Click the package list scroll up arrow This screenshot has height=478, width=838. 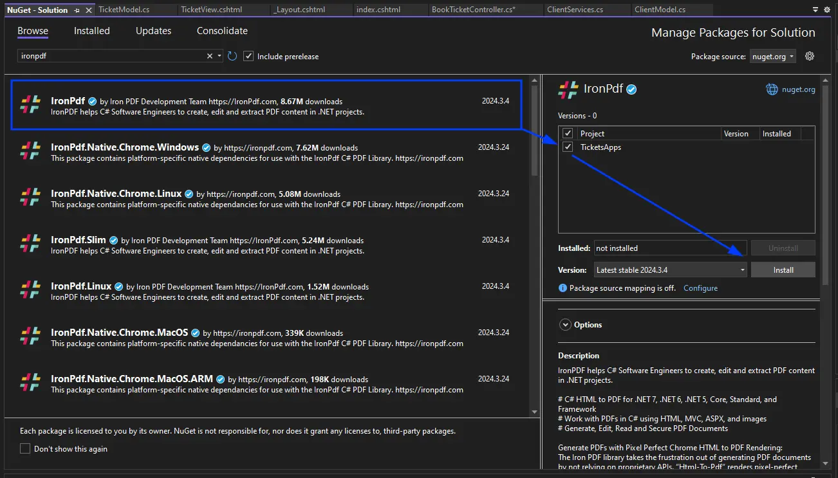coord(534,81)
